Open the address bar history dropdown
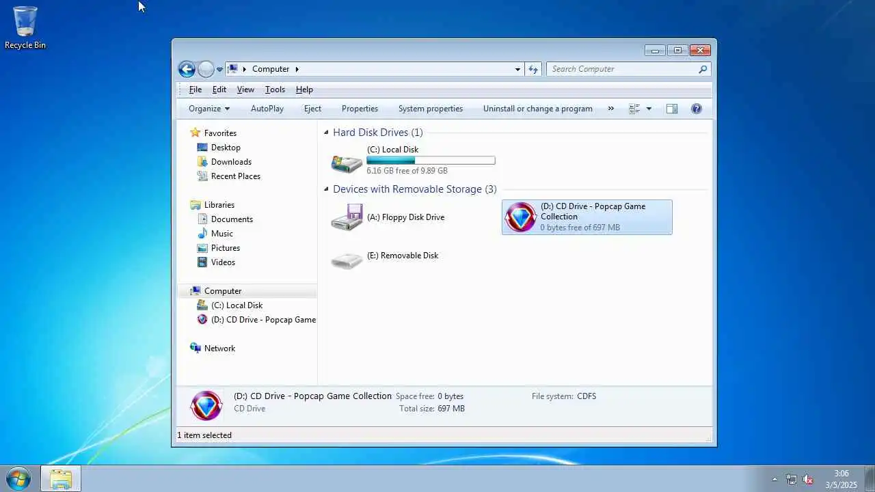The height and width of the screenshot is (492, 875). pos(517,69)
